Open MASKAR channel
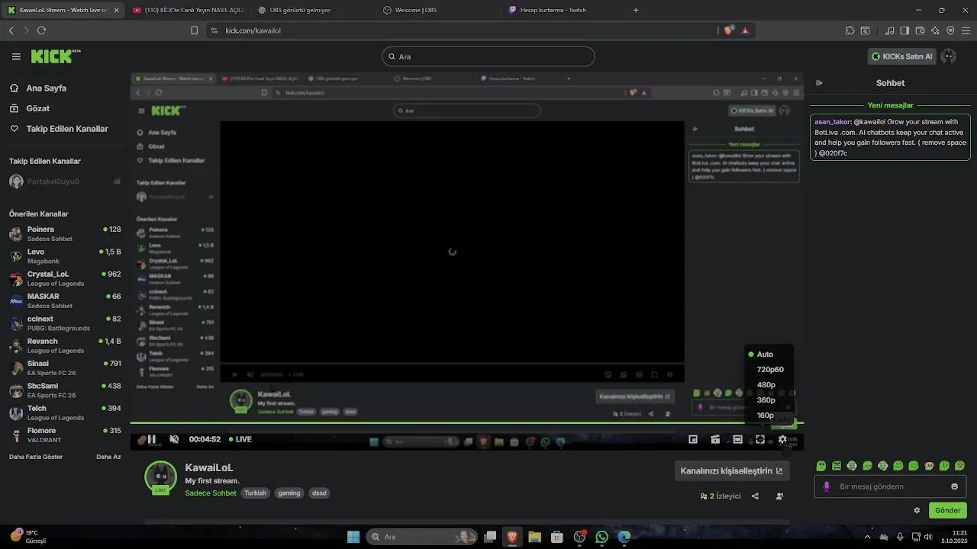Viewport: 977px width, 549px height. pos(65,300)
